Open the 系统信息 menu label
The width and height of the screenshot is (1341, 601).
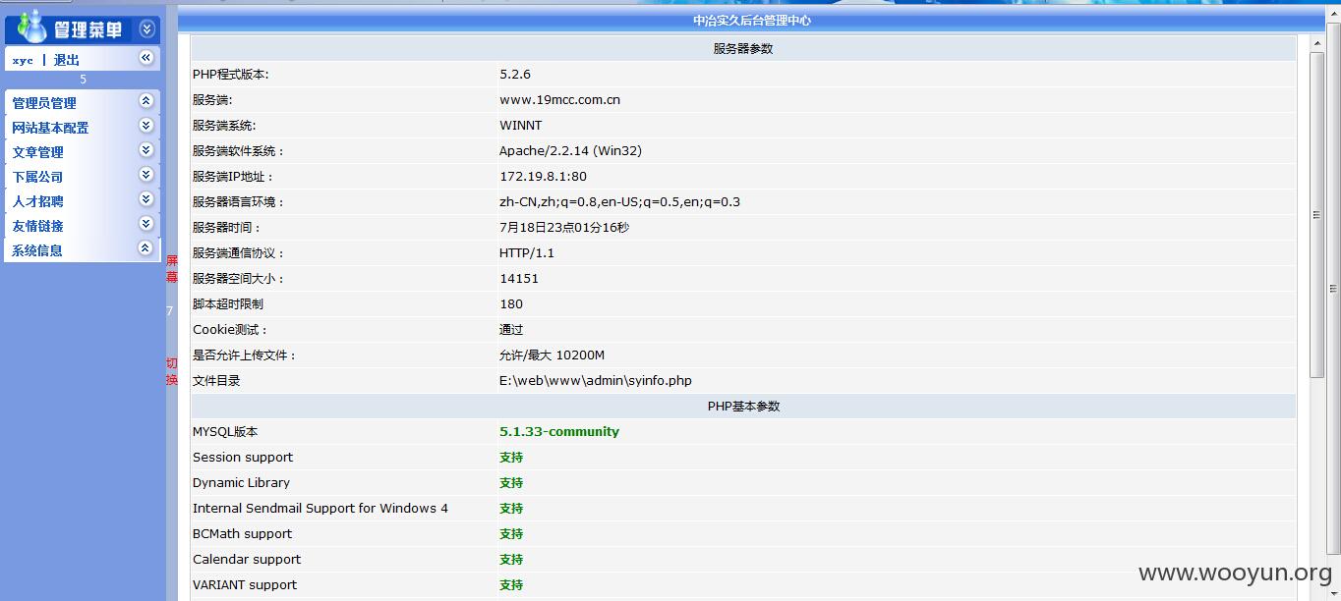click(x=37, y=250)
